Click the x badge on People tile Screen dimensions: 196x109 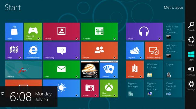point(115,58)
